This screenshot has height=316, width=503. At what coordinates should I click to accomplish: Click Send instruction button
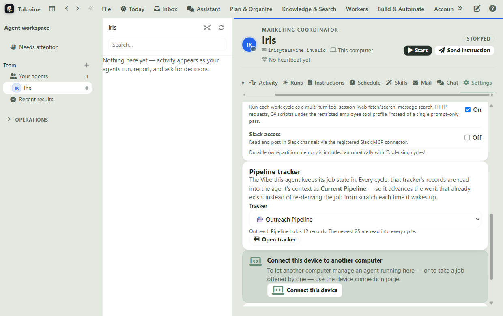464,50
